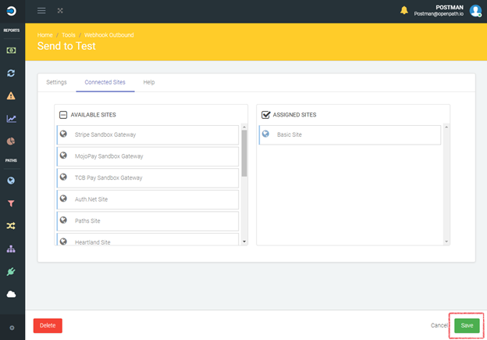Open the warning triangle sidebar icon
Viewport: 487px width, 340px height.
[11, 96]
